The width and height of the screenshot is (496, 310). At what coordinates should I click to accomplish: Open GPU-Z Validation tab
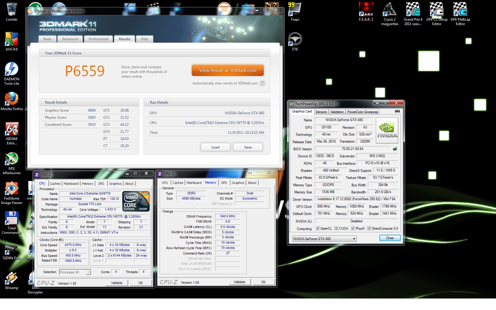pyautogui.click(x=337, y=112)
